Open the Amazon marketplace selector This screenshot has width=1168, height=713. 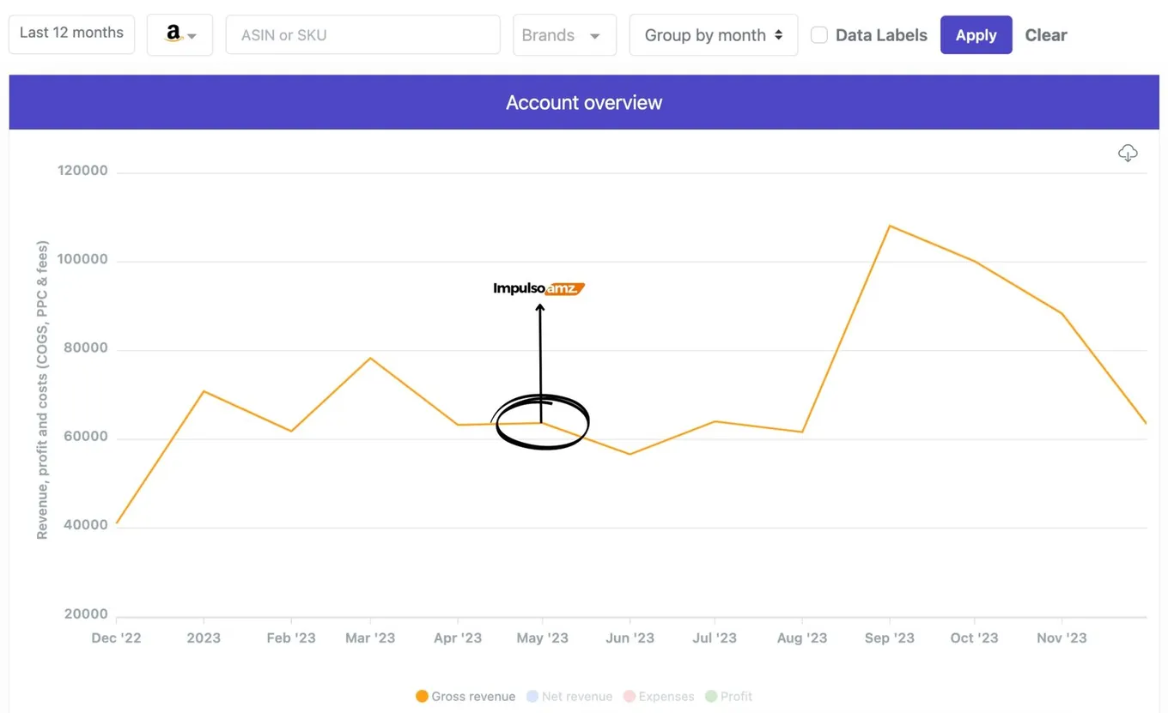[x=179, y=35]
